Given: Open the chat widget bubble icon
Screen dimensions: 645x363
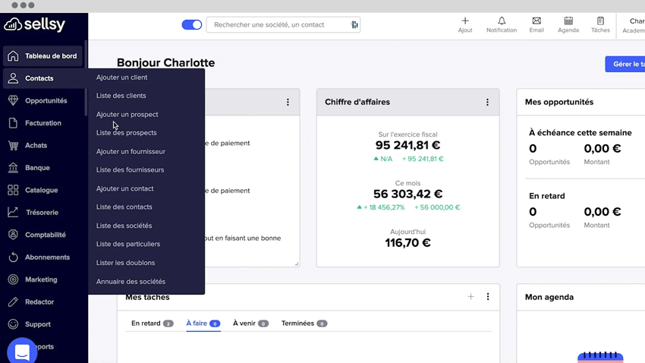Looking at the screenshot, I should click(x=22, y=352).
